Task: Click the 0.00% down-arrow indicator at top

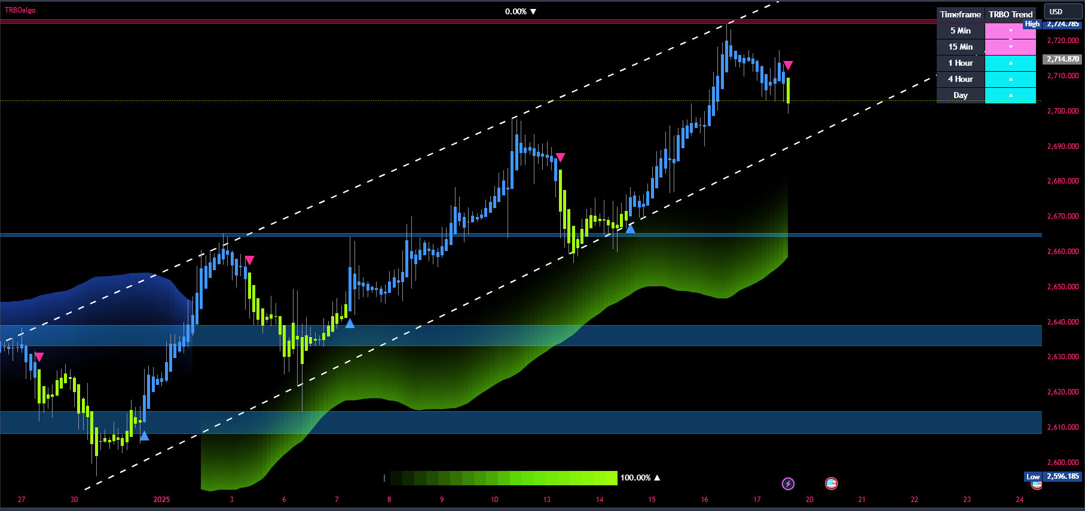Action: tap(520, 11)
